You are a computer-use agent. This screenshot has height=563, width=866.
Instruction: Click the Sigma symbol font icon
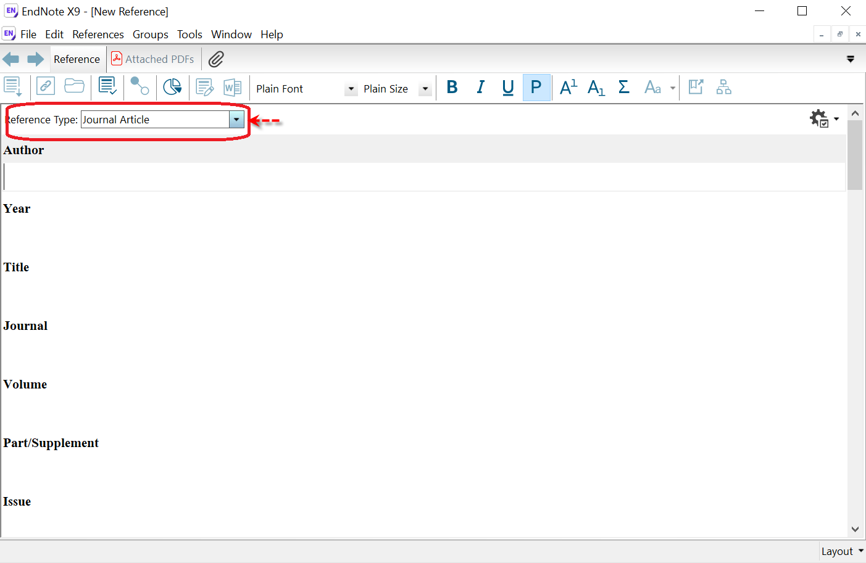coord(624,88)
